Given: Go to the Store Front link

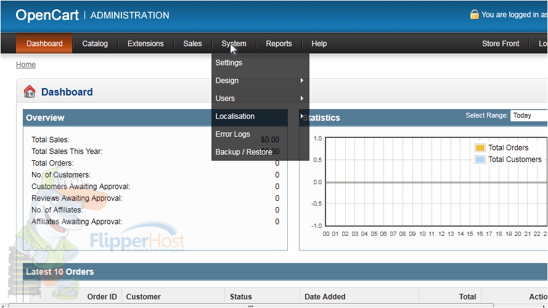Looking at the screenshot, I should (501, 44).
